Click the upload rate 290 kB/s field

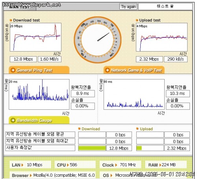[x=176, y=59]
